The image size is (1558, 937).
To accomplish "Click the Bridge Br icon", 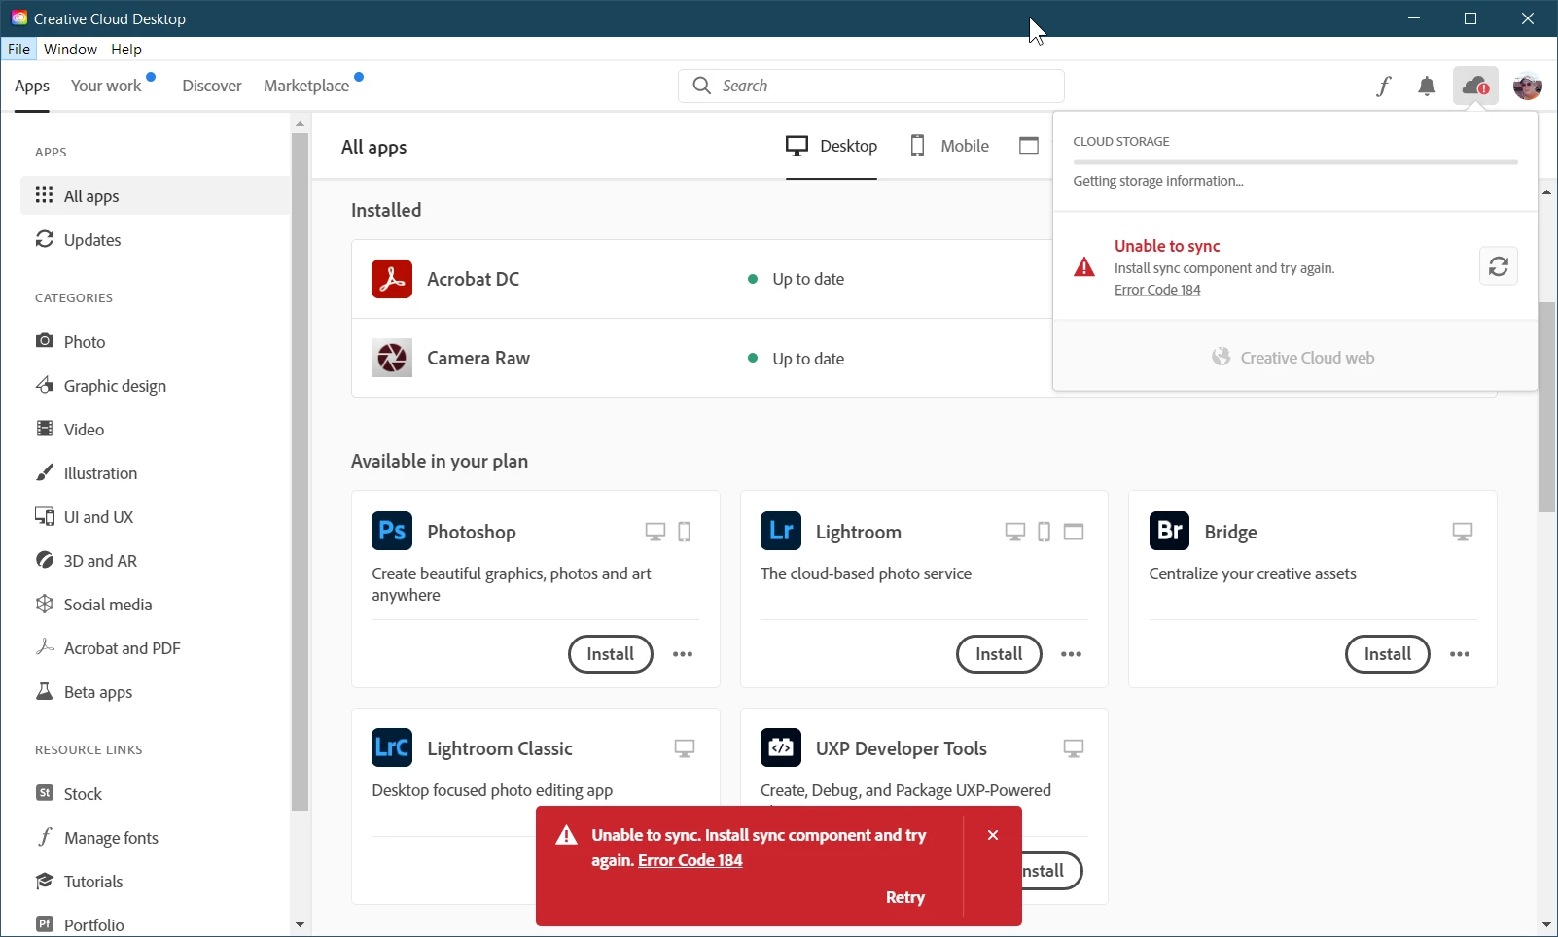I will pyautogui.click(x=1169, y=531).
